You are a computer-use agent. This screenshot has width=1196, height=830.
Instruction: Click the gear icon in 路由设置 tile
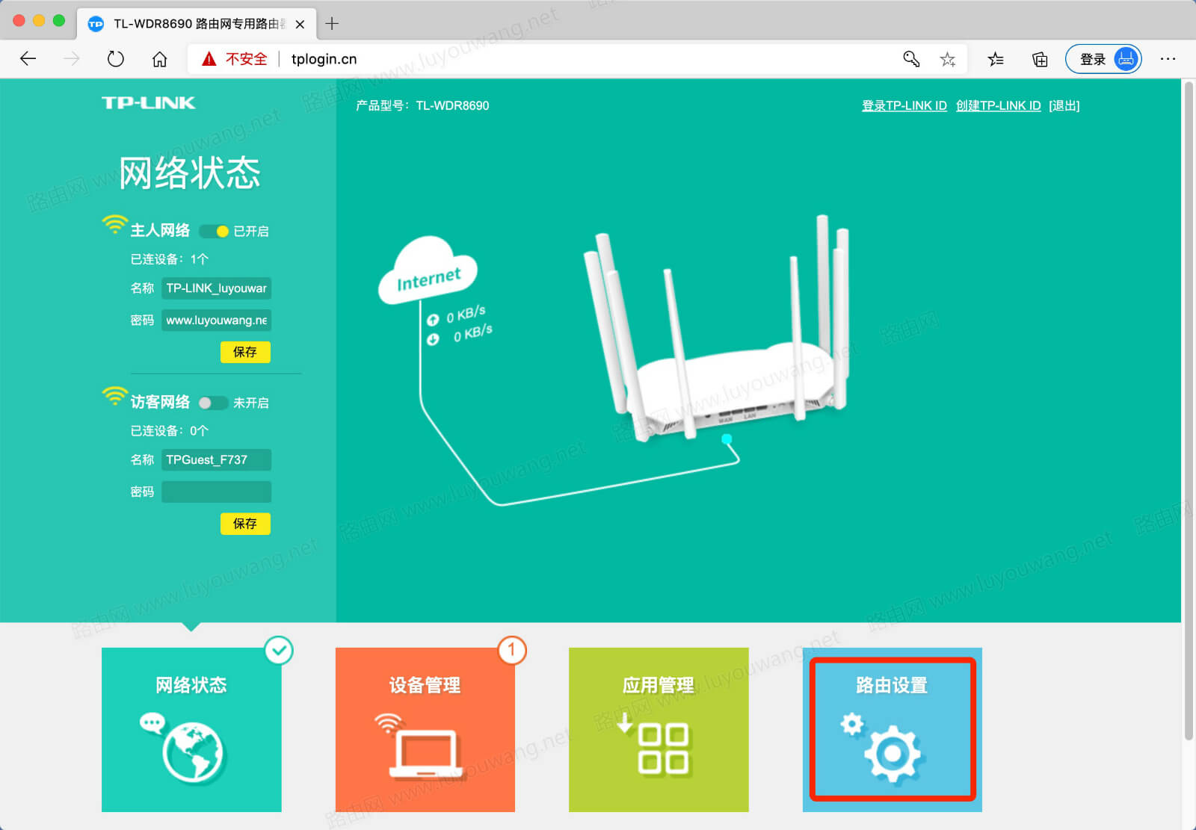pyautogui.click(x=893, y=754)
